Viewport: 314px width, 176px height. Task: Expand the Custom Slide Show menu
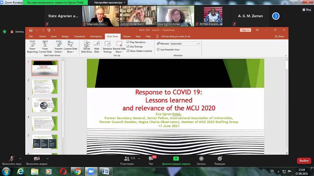[x=70, y=47]
